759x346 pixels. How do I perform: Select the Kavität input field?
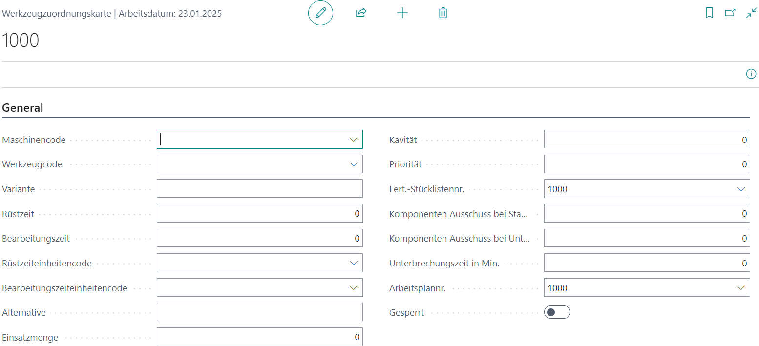(646, 140)
